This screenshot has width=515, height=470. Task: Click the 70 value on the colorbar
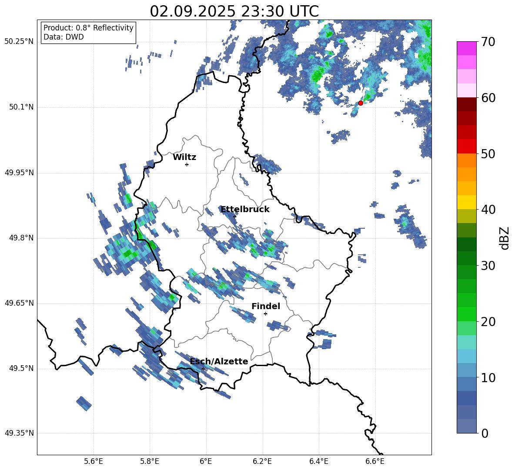click(x=488, y=42)
